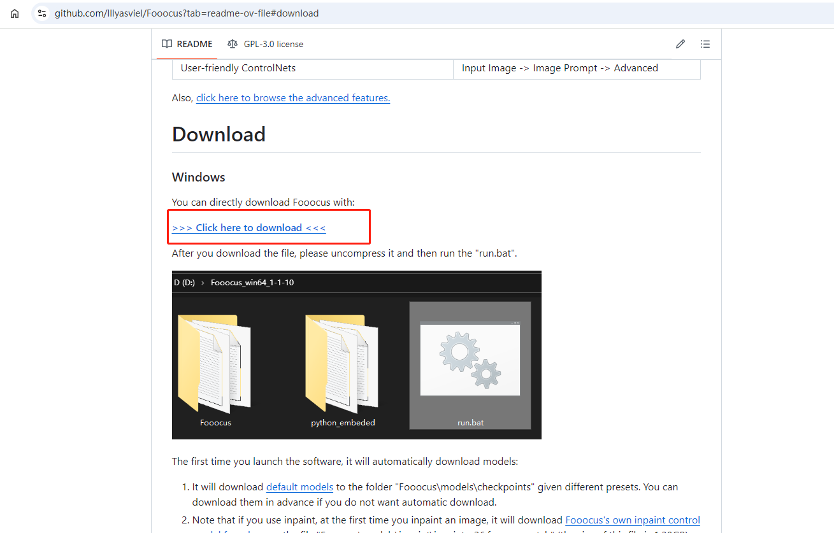Image resolution: width=834 pixels, height=533 pixels.
Task: Click the run.bat gears icon in image
Action: pyautogui.click(x=470, y=359)
